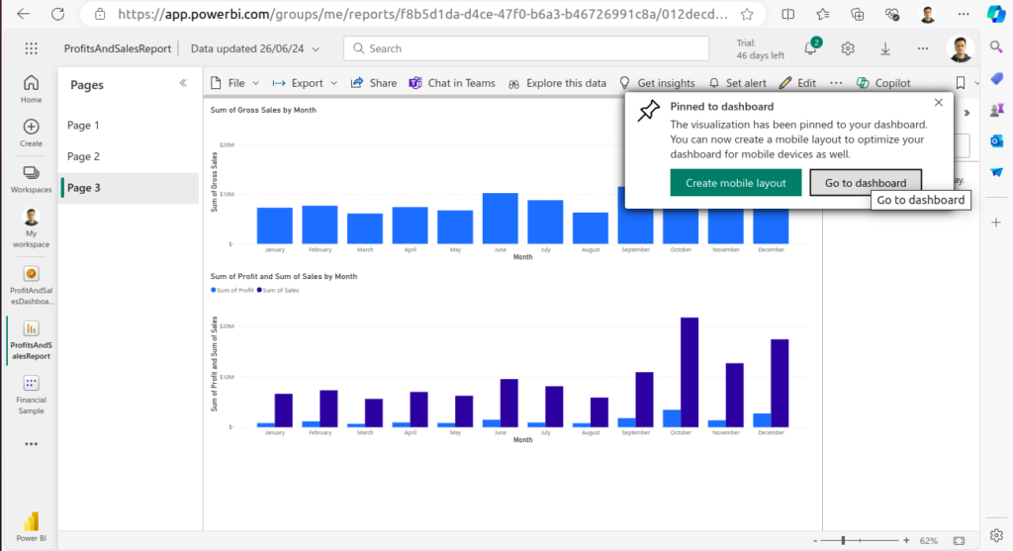Click the Create mobile layout button
1013x551 pixels.
point(735,183)
